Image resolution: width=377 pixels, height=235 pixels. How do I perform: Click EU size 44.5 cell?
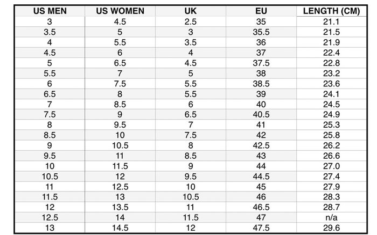click(261, 177)
